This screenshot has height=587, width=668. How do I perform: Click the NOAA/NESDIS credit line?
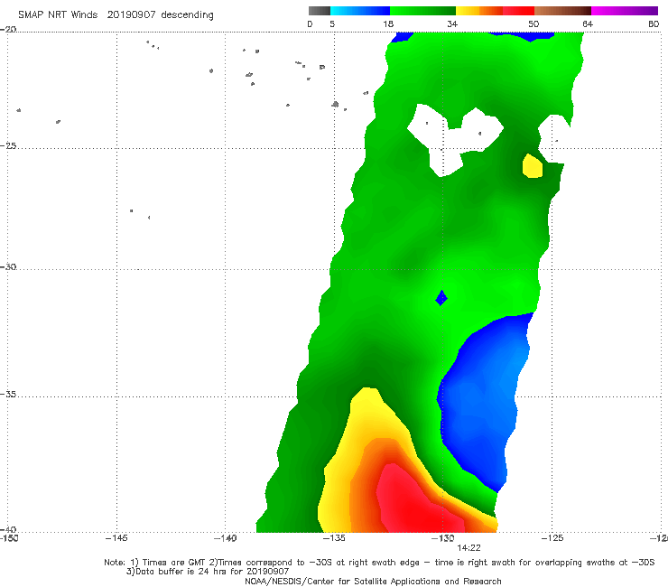373,581
